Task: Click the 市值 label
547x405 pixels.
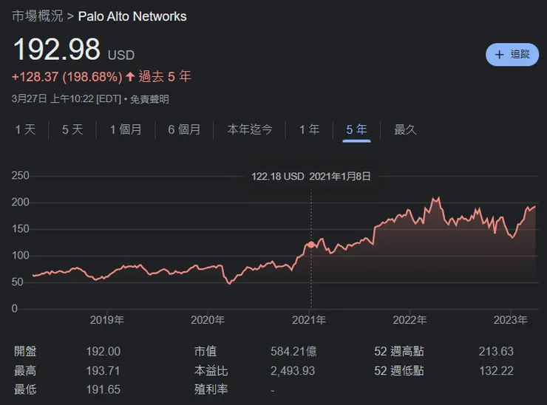Action: [205, 351]
